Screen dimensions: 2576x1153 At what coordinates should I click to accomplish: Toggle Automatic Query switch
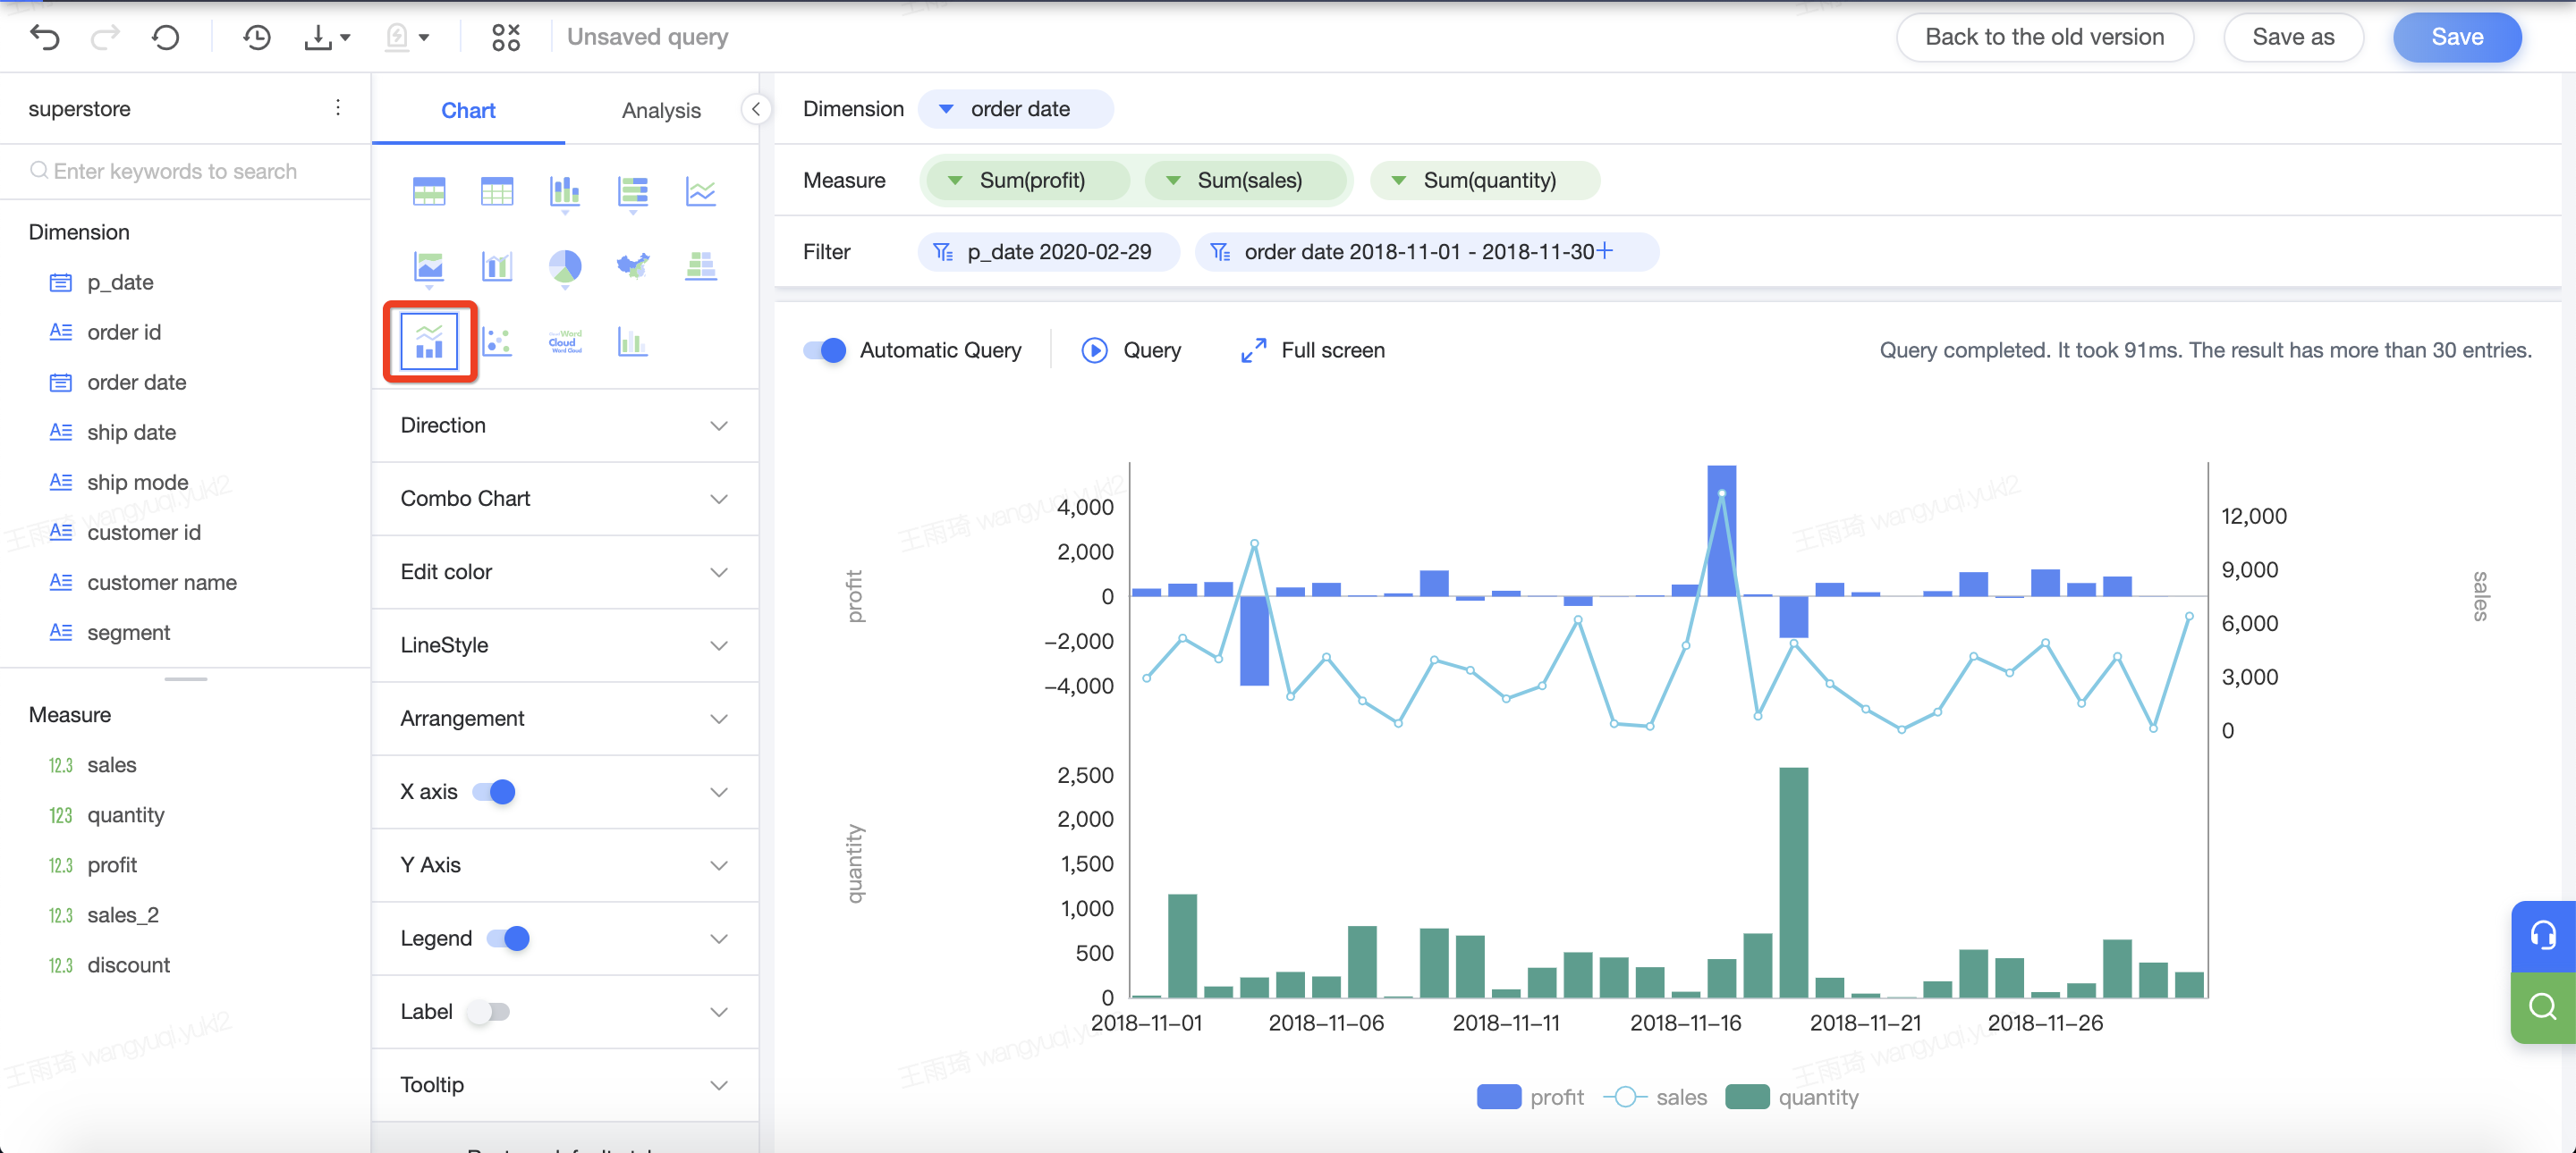[x=825, y=349]
